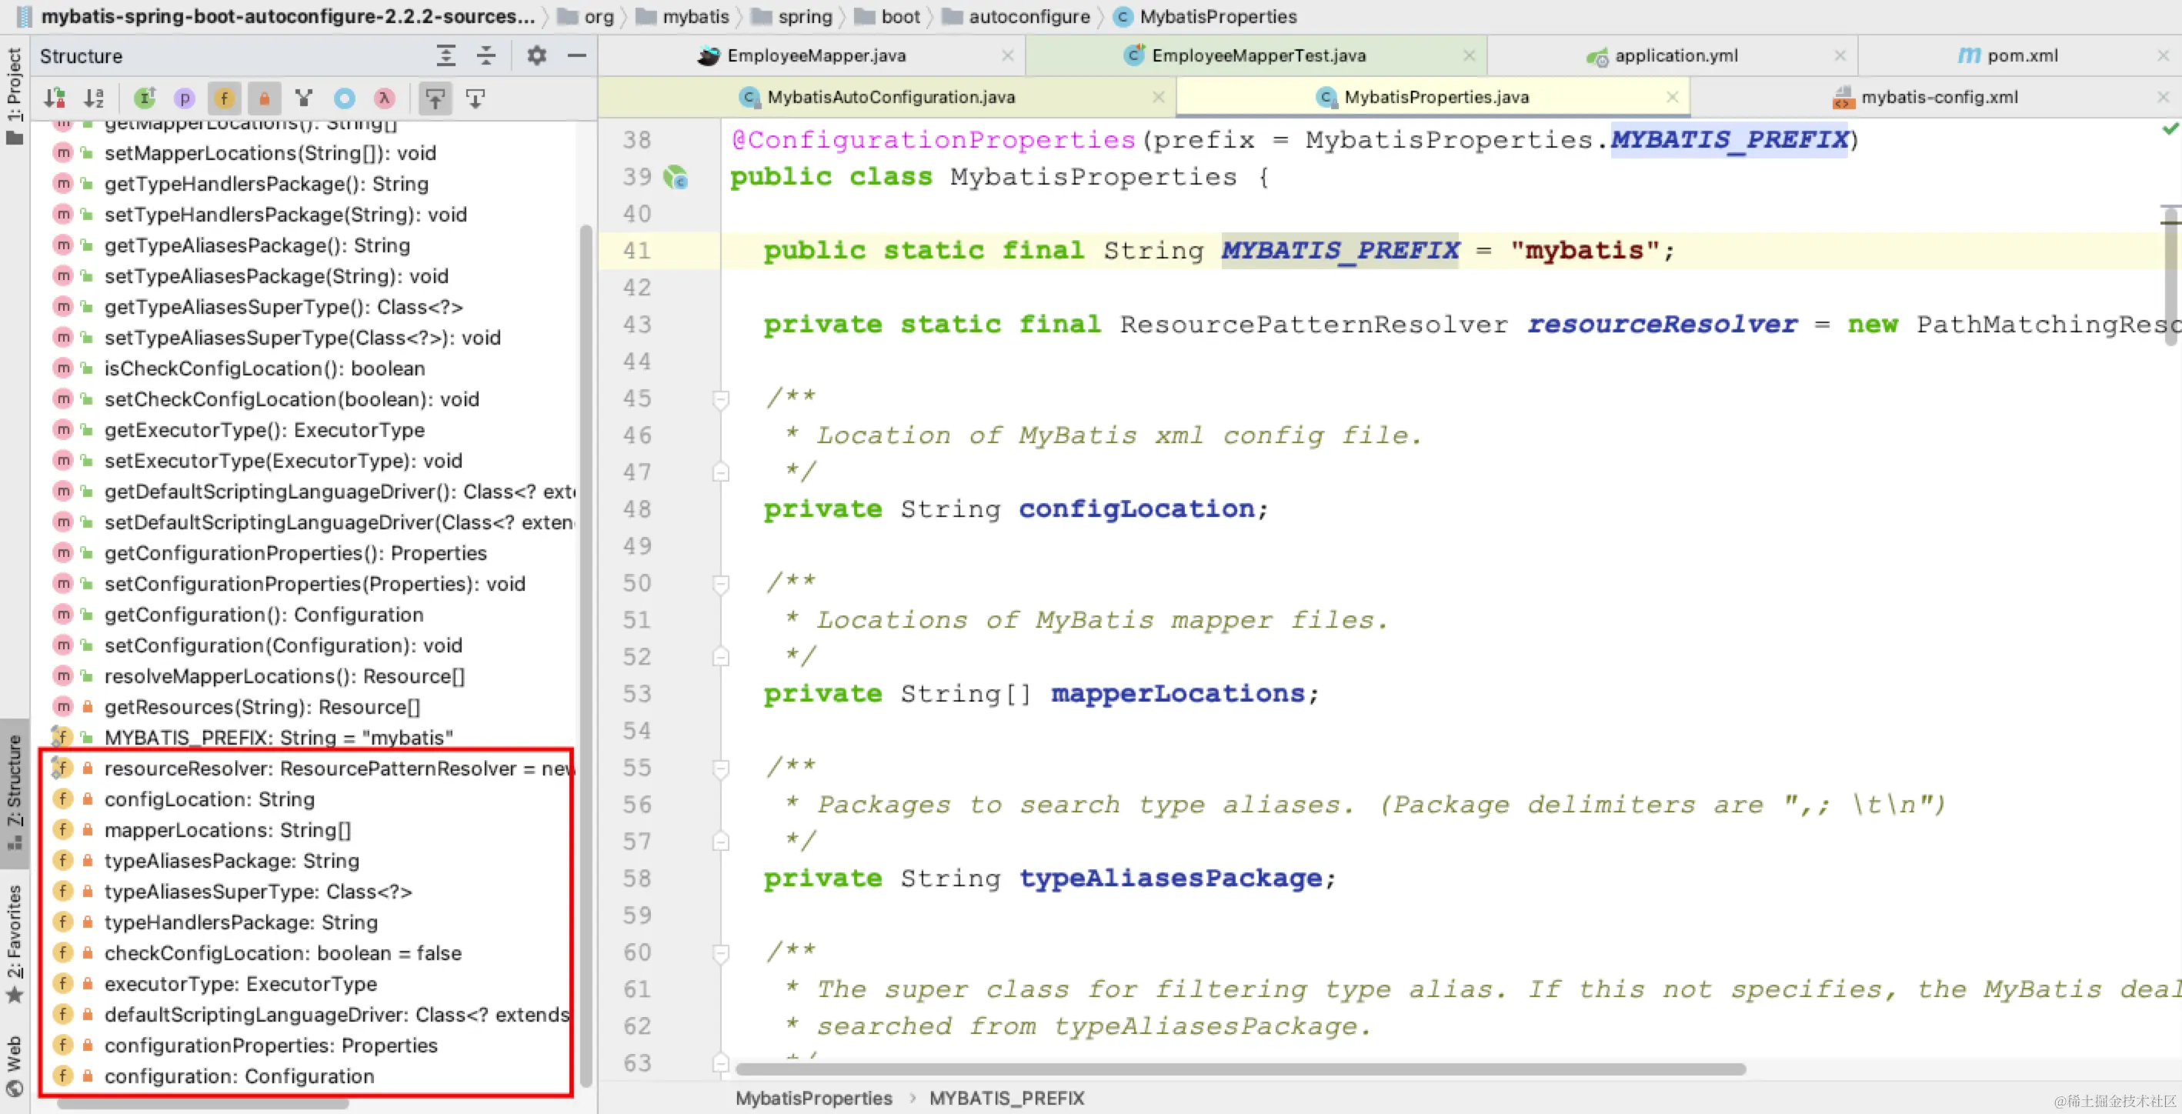Image resolution: width=2182 pixels, height=1114 pixels.
Task: Click the Show Lambdas icon
Action: point(385,98)
